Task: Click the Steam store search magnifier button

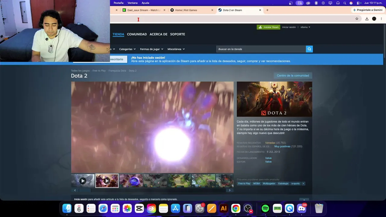Action: [309, 49]
